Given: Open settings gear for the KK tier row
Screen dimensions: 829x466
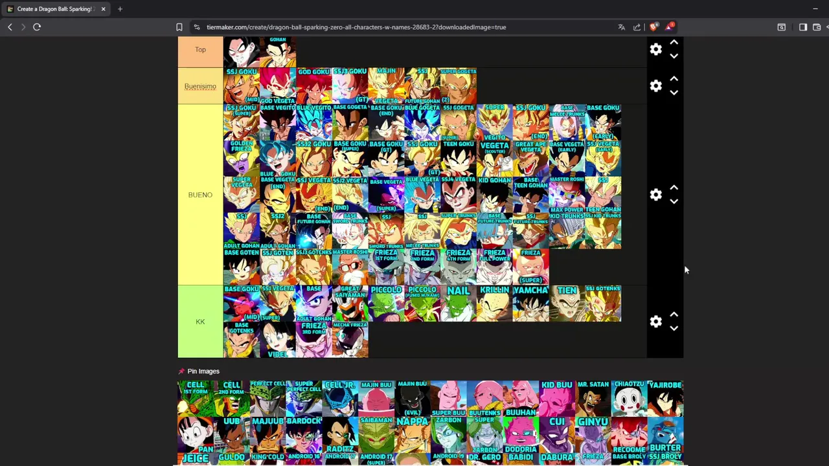Looking at the screenshot, I should 656,322.
